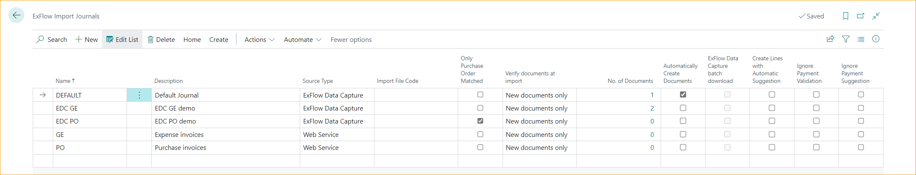Click the empty new row Name cell
Screen dimensions: 916x175
tap(90, 161)
